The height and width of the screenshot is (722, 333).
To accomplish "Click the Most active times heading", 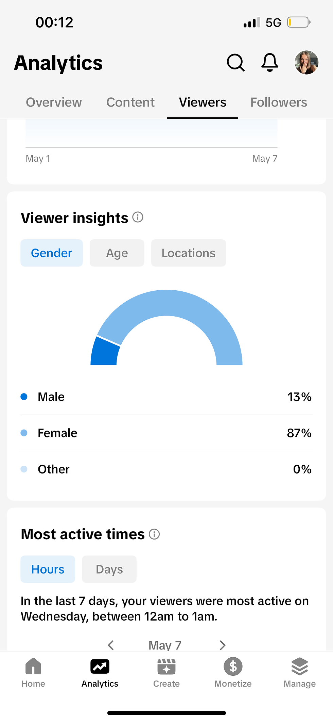I will [x=83, y=534].
